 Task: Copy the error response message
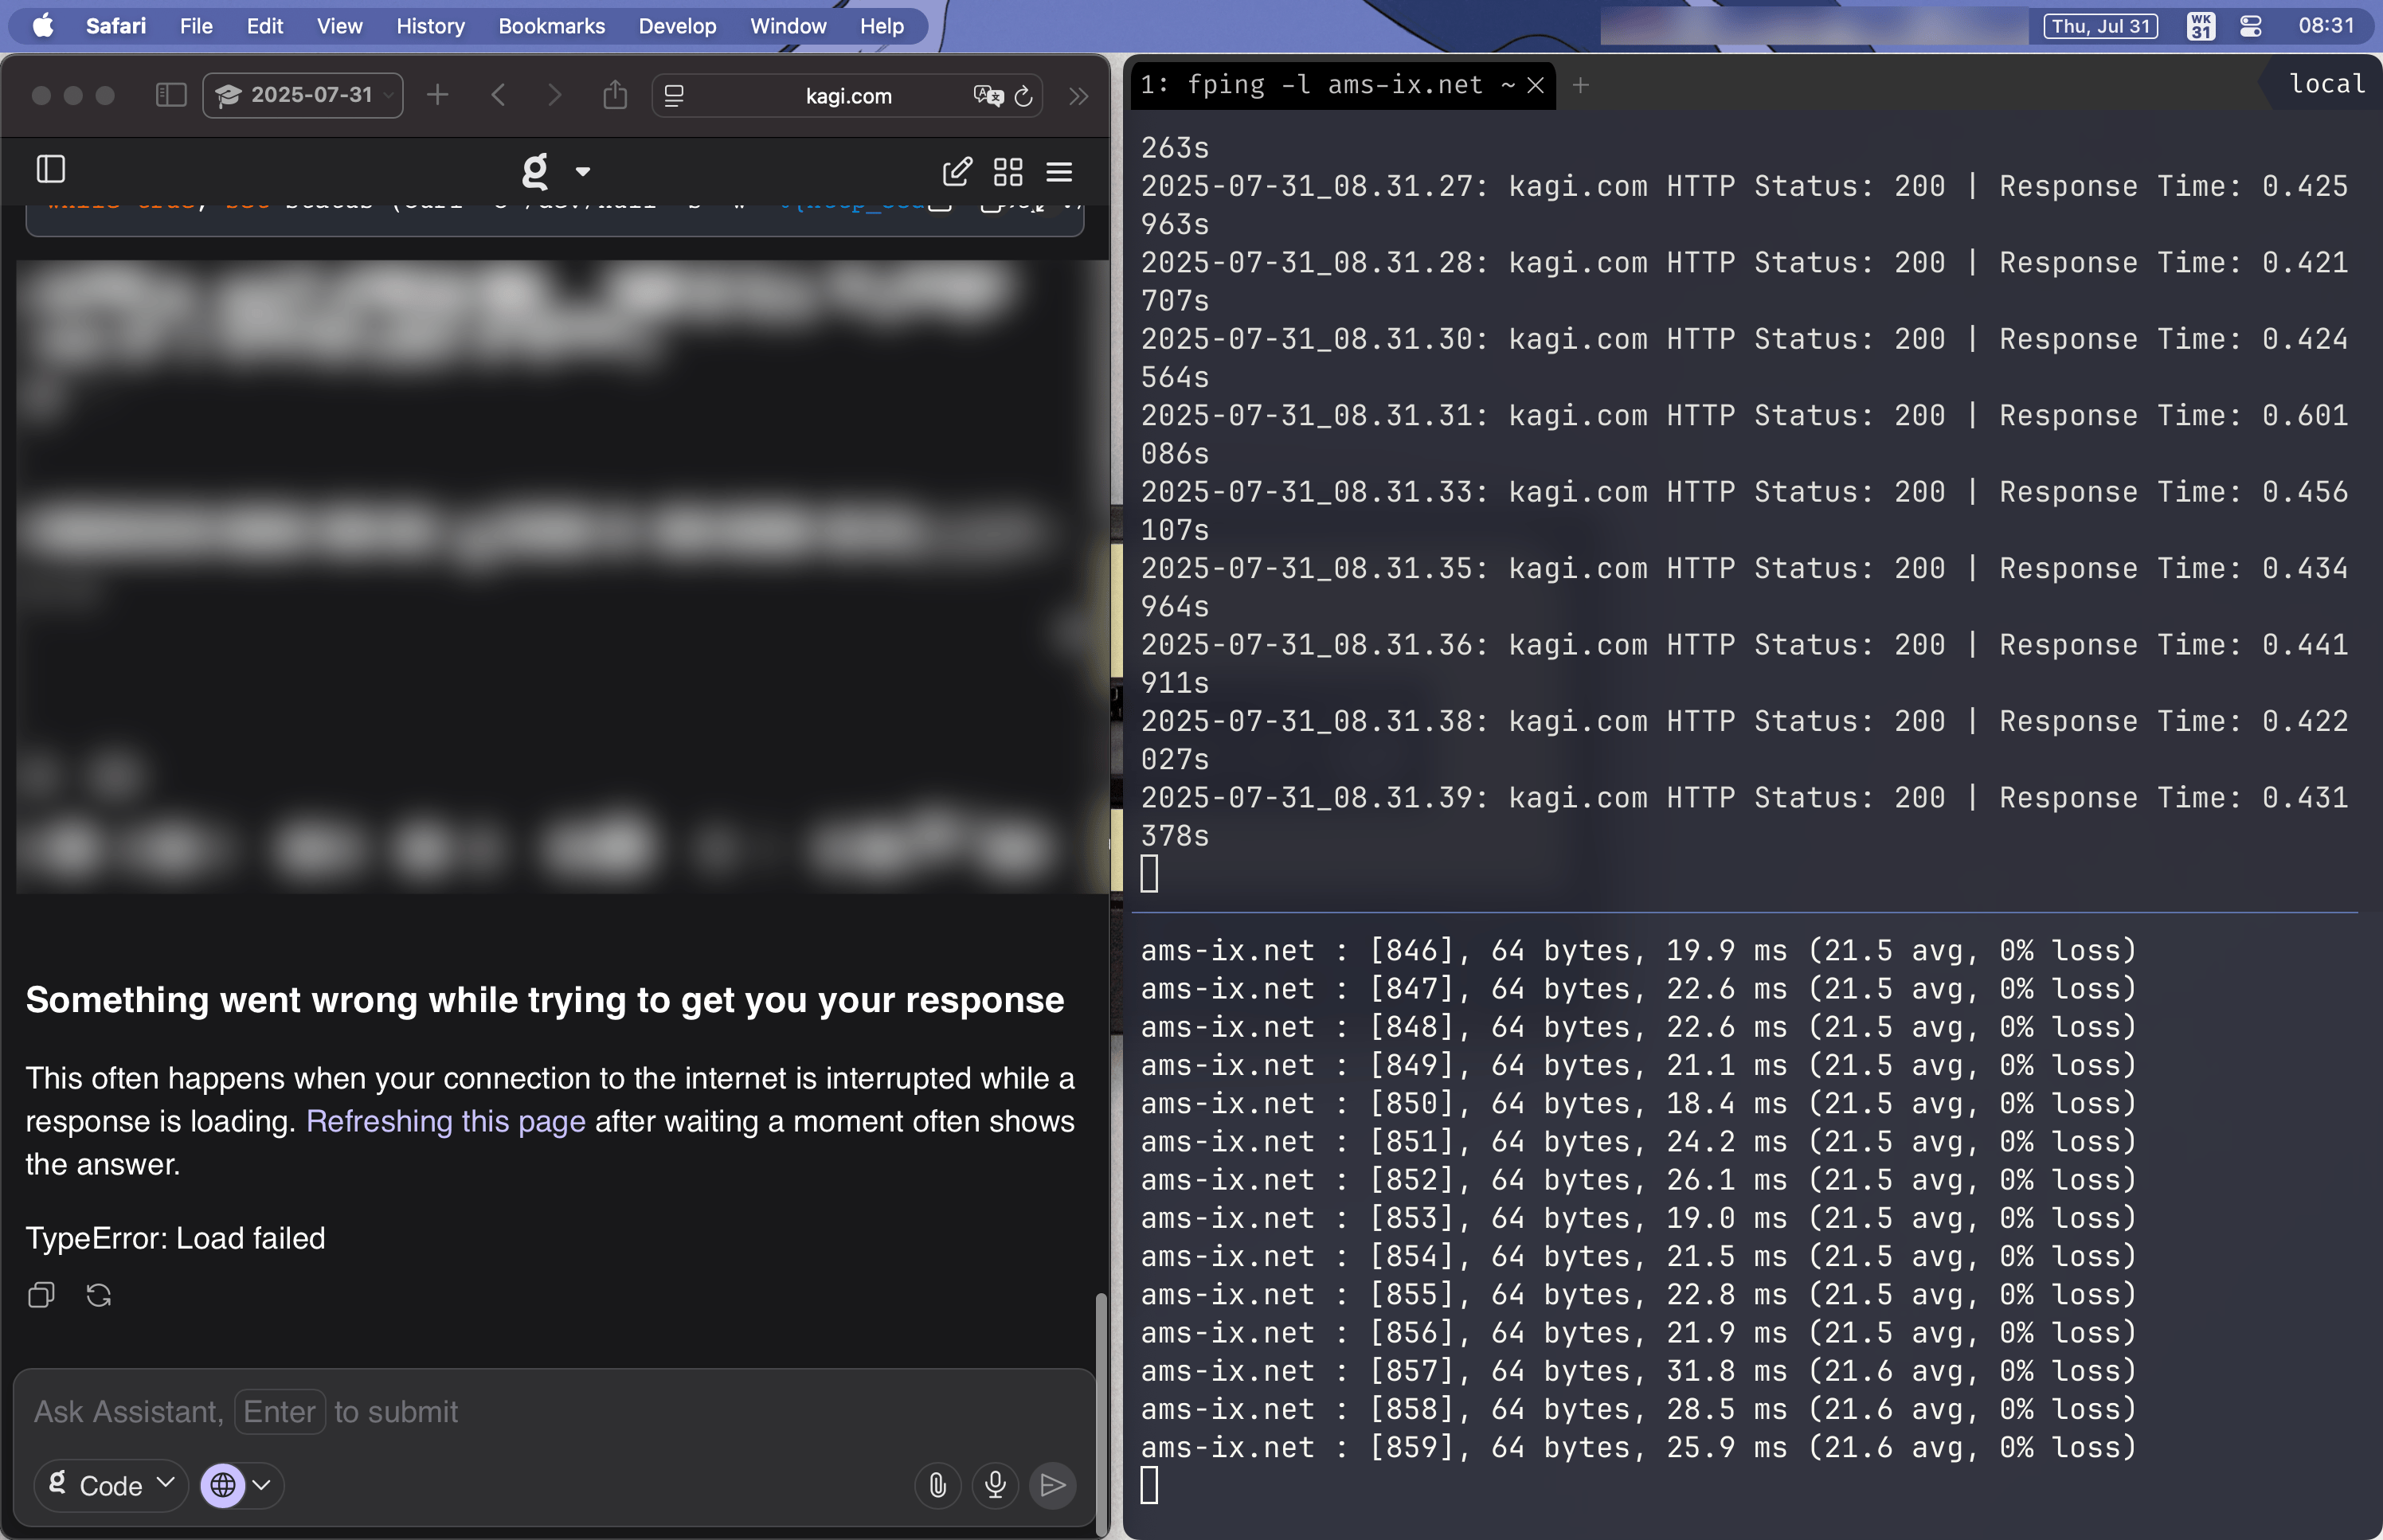pos(41,1295)
